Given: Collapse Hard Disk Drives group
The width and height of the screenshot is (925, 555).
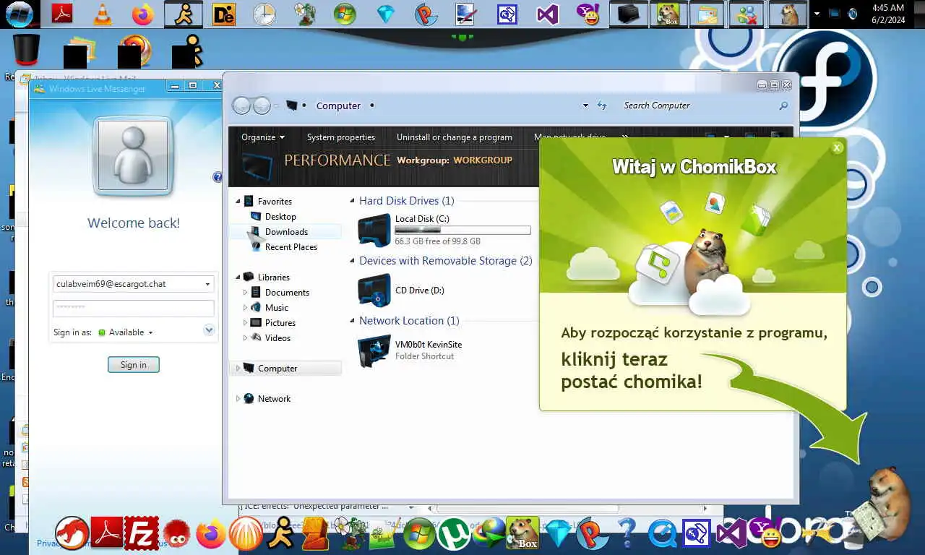Looking at the screenshot, I should (352, 201).
